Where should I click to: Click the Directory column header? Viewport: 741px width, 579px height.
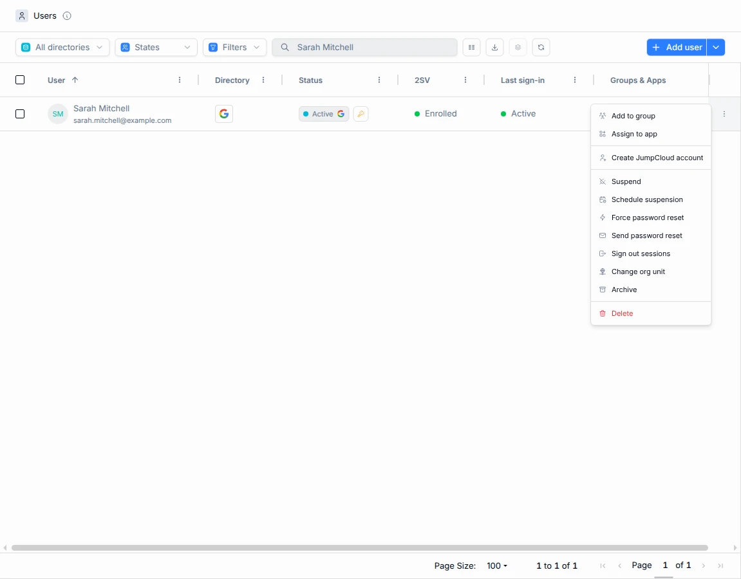(x=232, y=80)
